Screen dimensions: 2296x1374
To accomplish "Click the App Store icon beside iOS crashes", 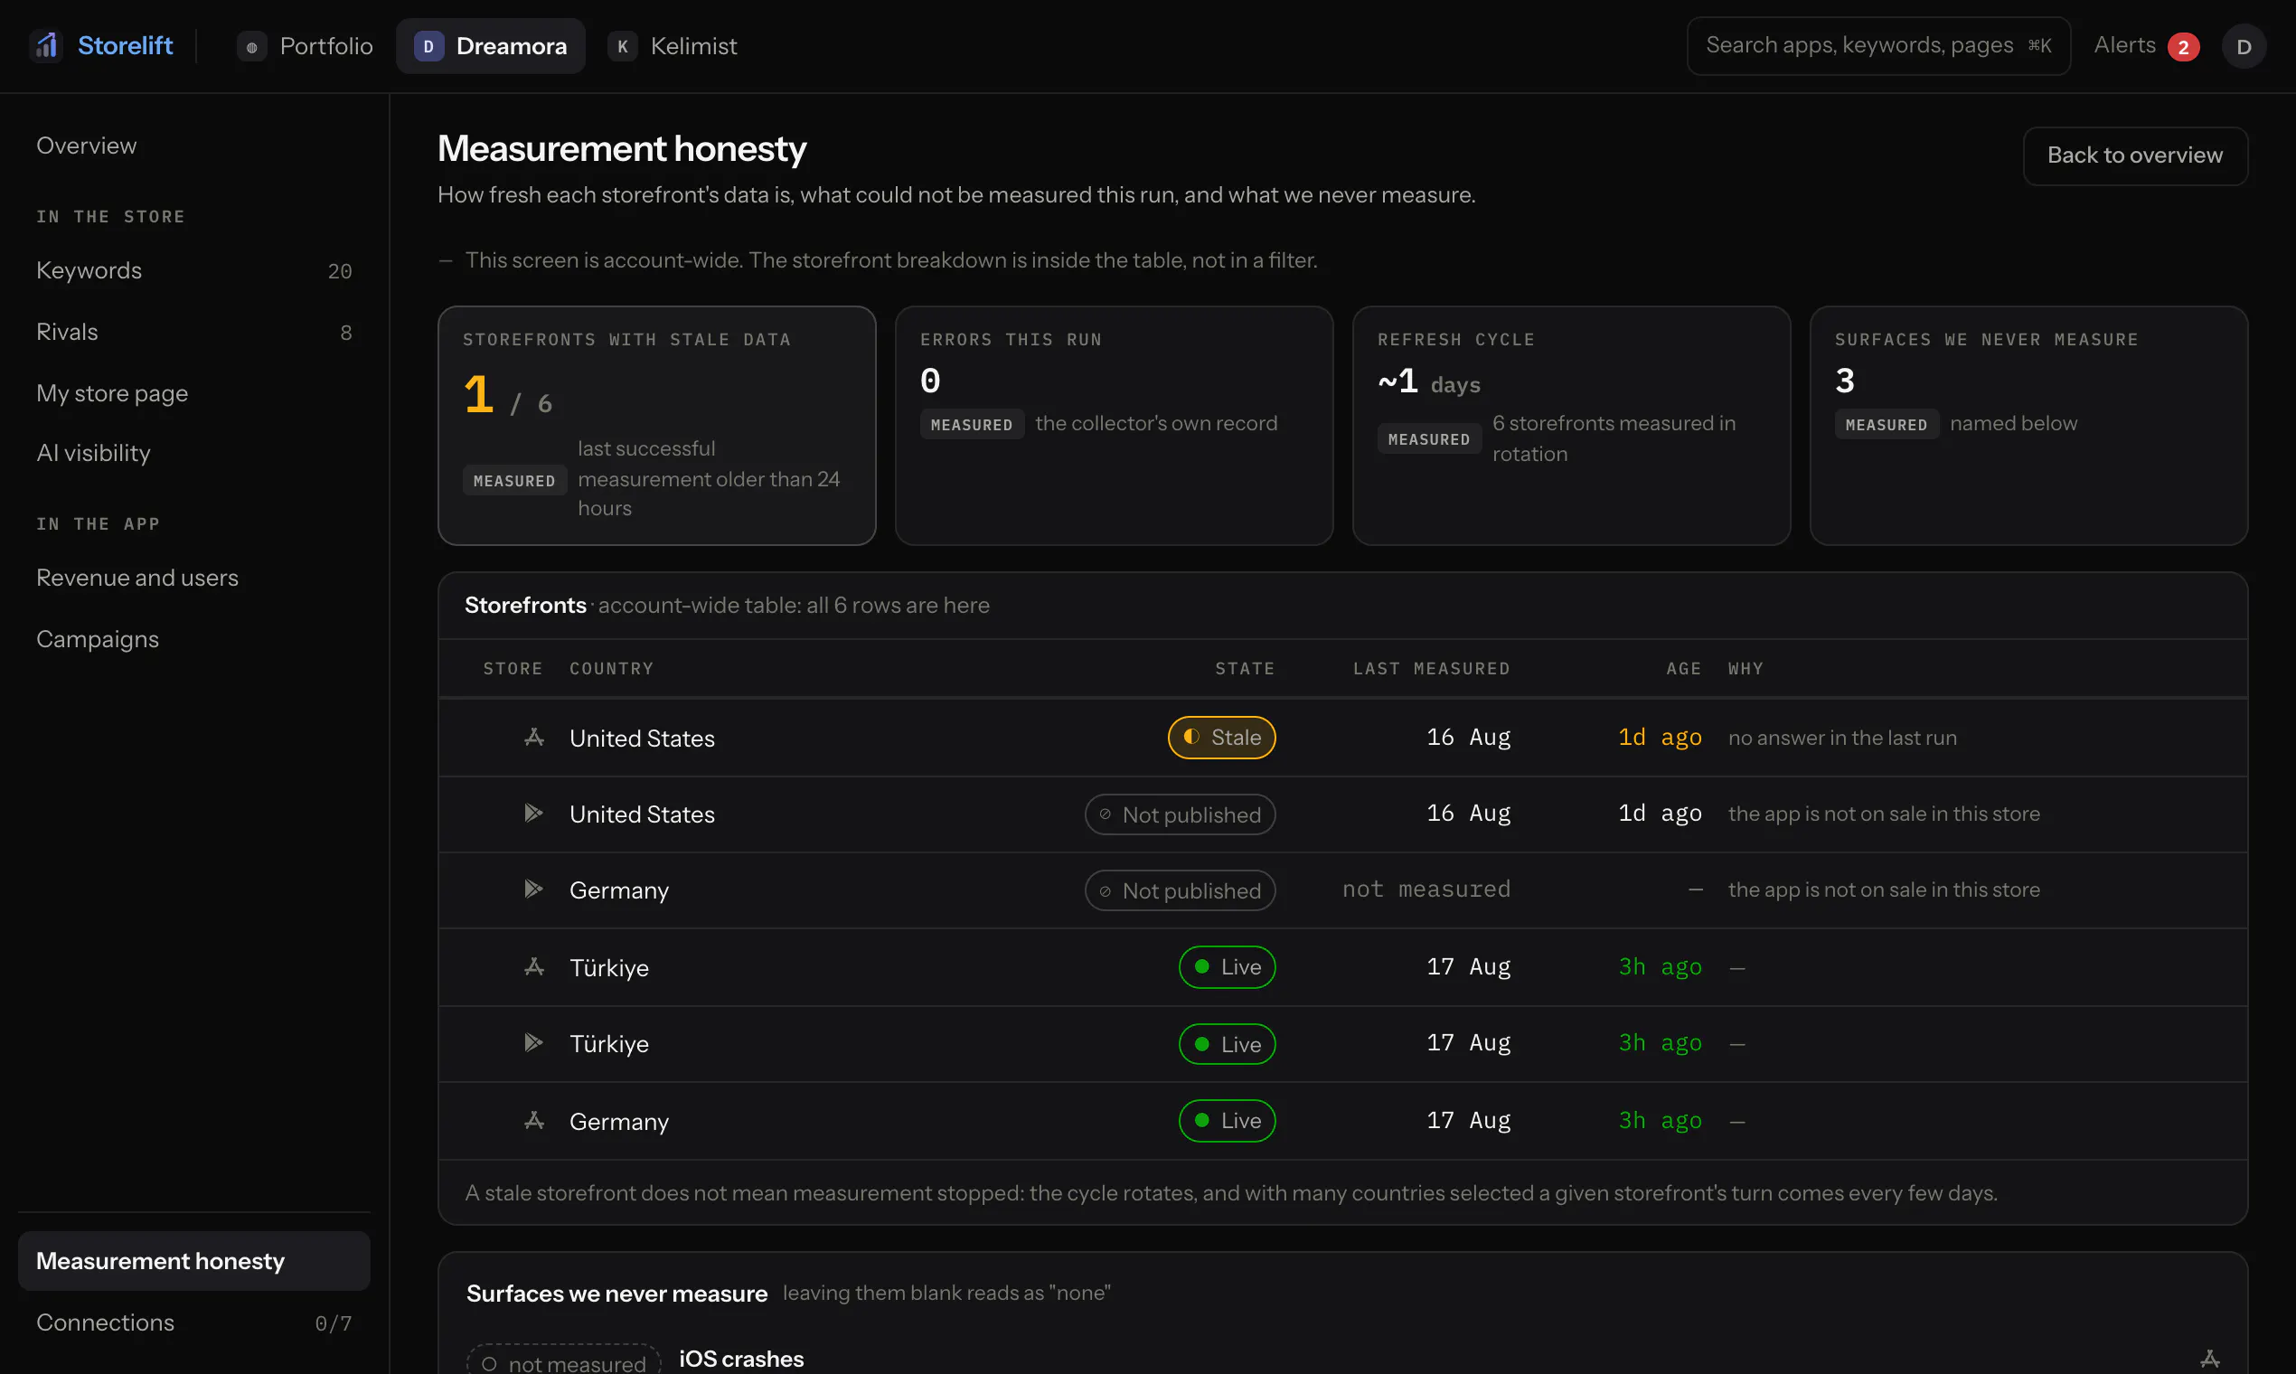I will coord(2210,1359).
